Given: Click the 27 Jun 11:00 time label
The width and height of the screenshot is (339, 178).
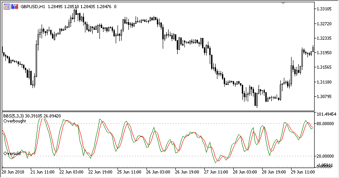Looking at the screenshot, I should coord(216,172).
